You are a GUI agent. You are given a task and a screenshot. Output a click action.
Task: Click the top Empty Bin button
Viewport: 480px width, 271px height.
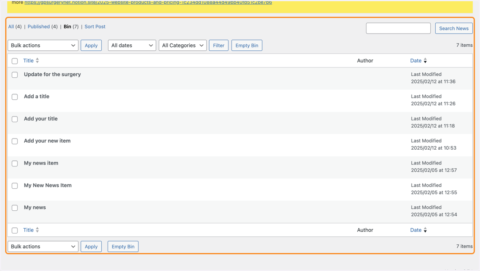click(x=247, y=45)
